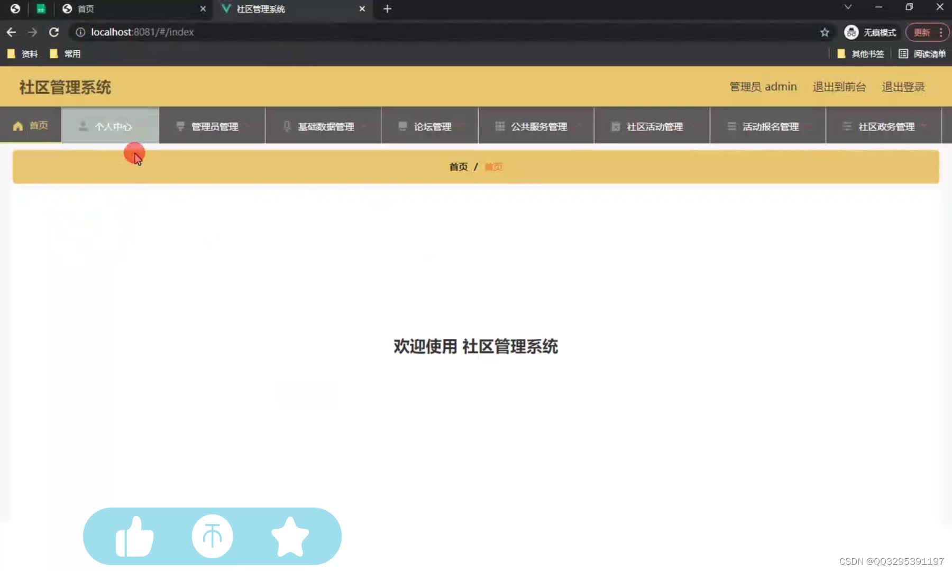The image size is (952, 571).
Task: Open the 资料 bookmark folder
Action: click(23, 53)
